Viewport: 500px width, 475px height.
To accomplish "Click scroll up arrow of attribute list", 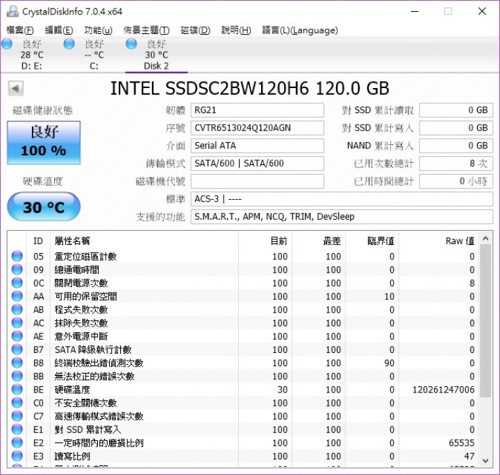I will click(x=485, y=239).
